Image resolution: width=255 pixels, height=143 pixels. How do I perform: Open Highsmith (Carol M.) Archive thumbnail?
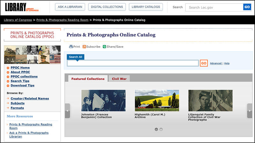(x=157, y=100)
